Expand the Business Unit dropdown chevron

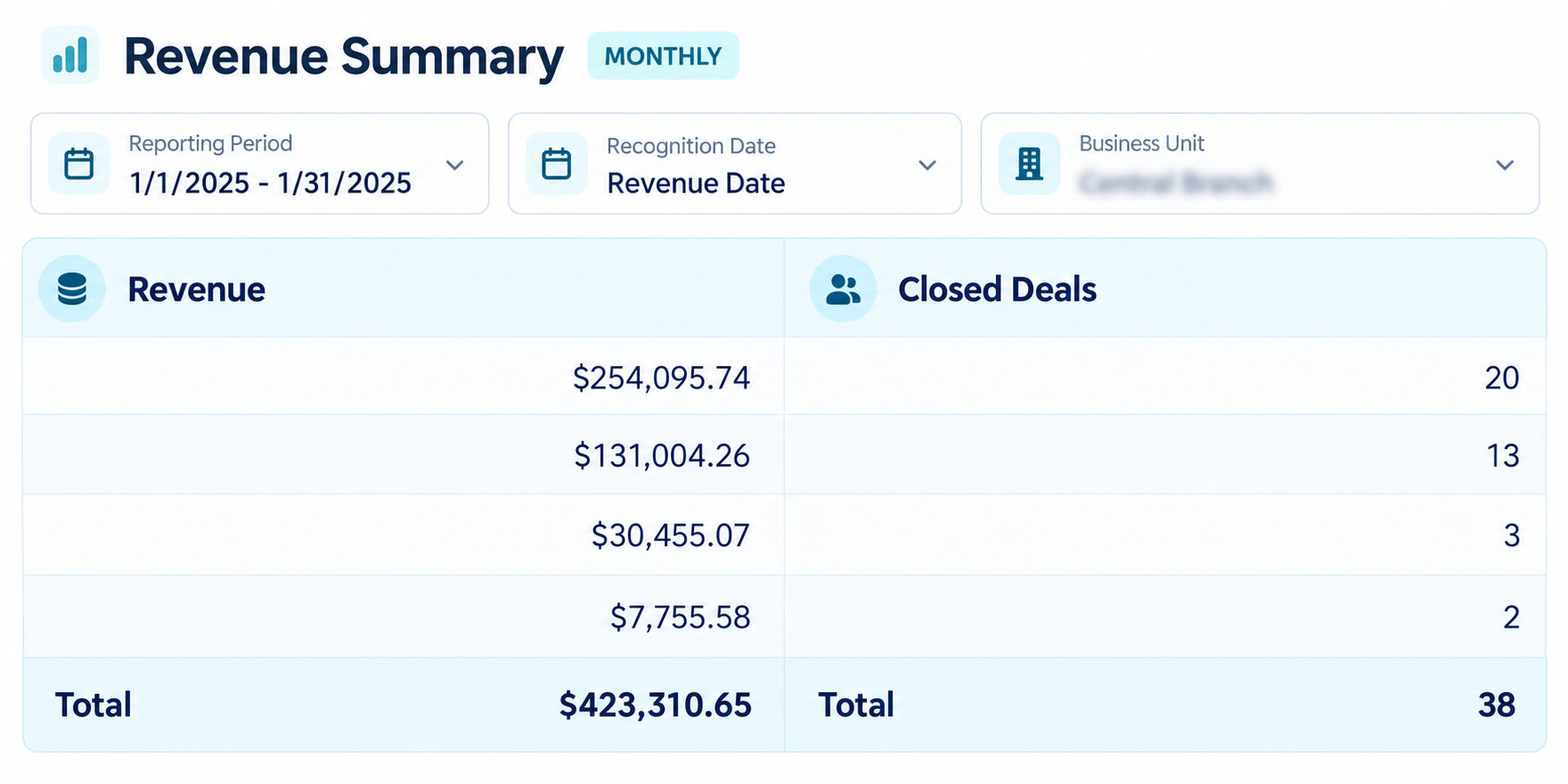click(x=1505, y=165)
